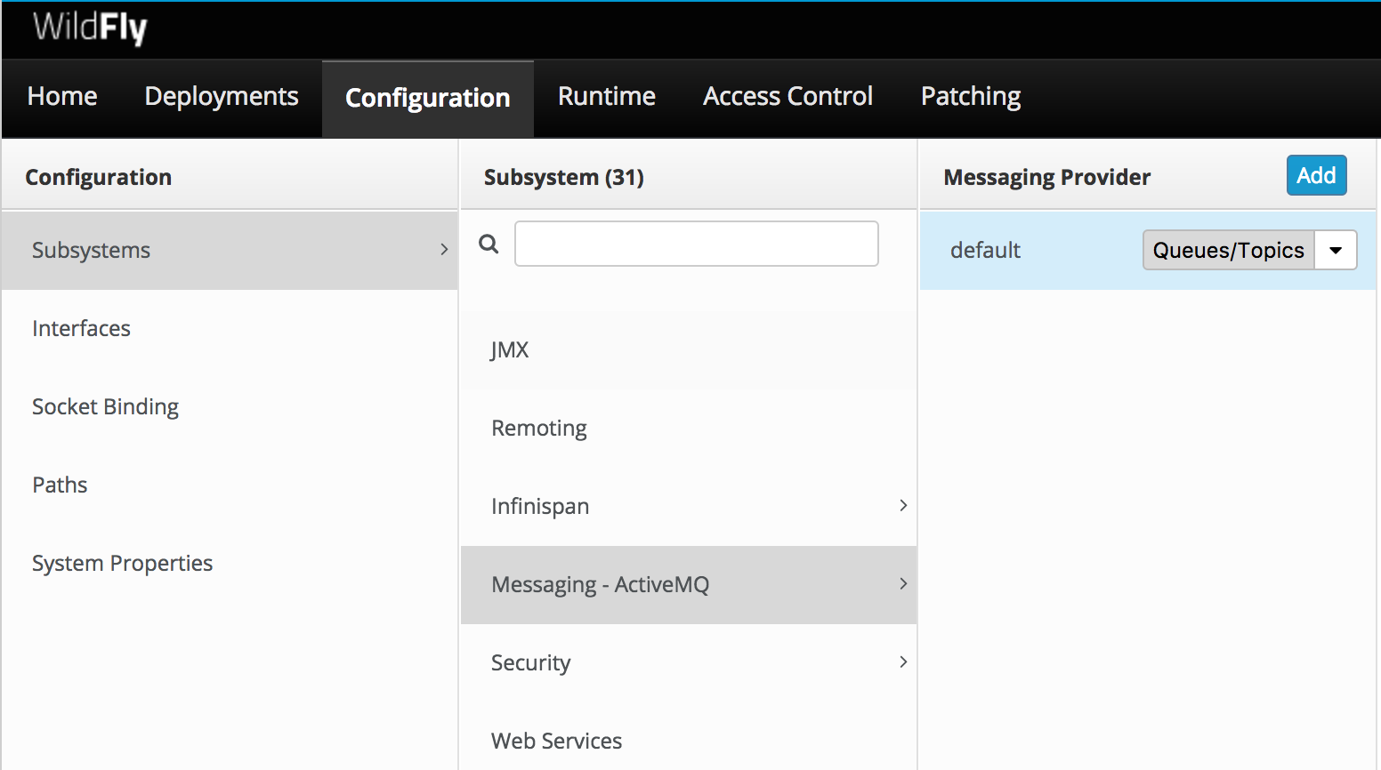1381x770 pixels.
Task: Select the Configuration tab
Action: click(428, 99)
